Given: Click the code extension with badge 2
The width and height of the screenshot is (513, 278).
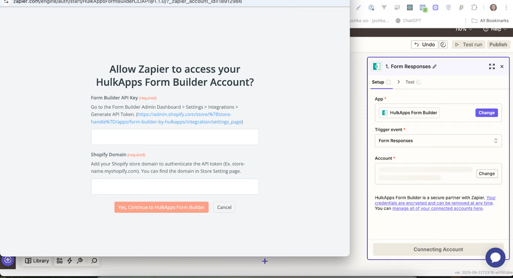Looking at the screenshot, I should click(423, 8).
